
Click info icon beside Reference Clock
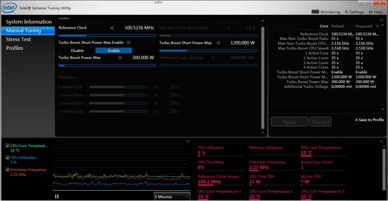click(x=113, y=28)
